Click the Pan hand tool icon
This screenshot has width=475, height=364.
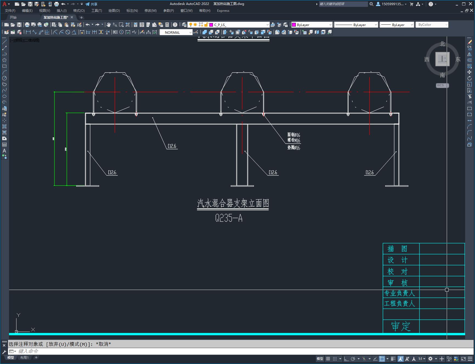tap(109, 25)
